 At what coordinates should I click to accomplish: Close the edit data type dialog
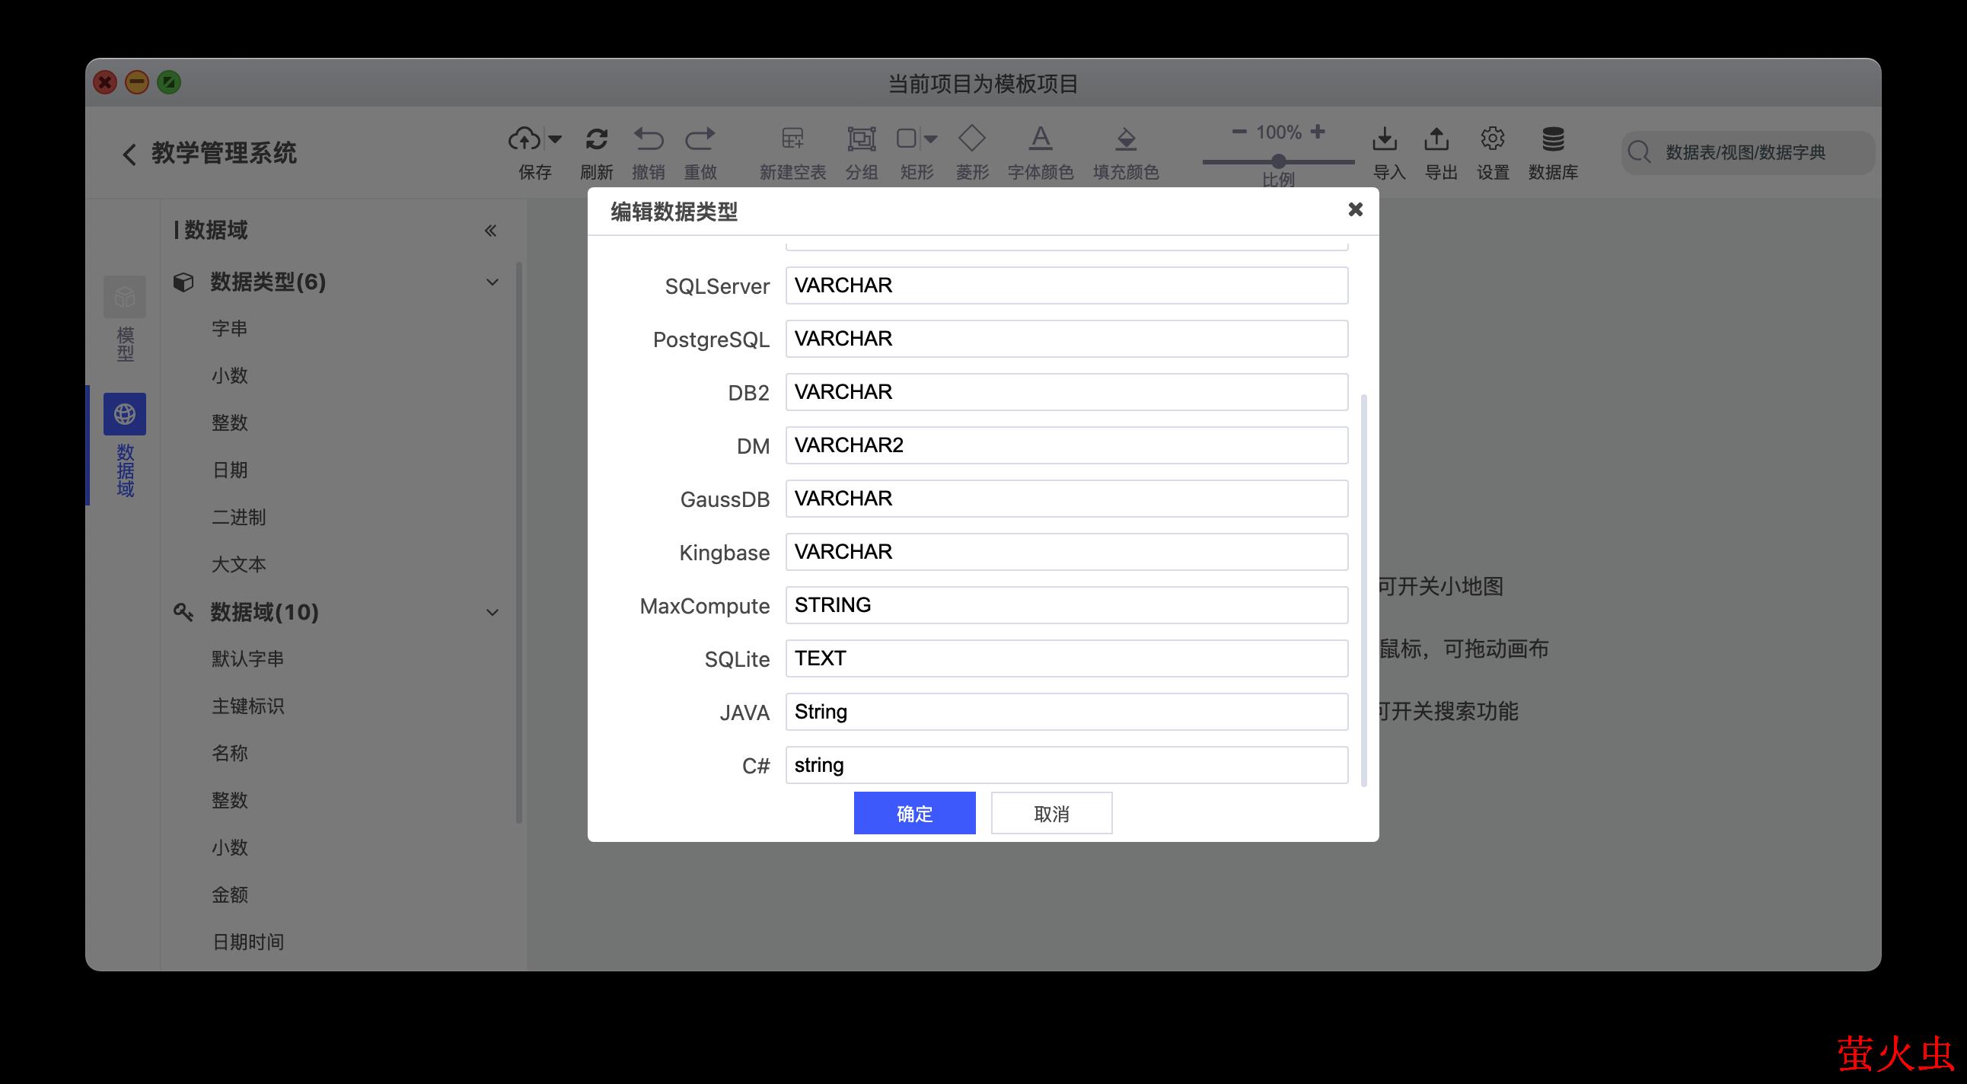tap(1355, 209)
